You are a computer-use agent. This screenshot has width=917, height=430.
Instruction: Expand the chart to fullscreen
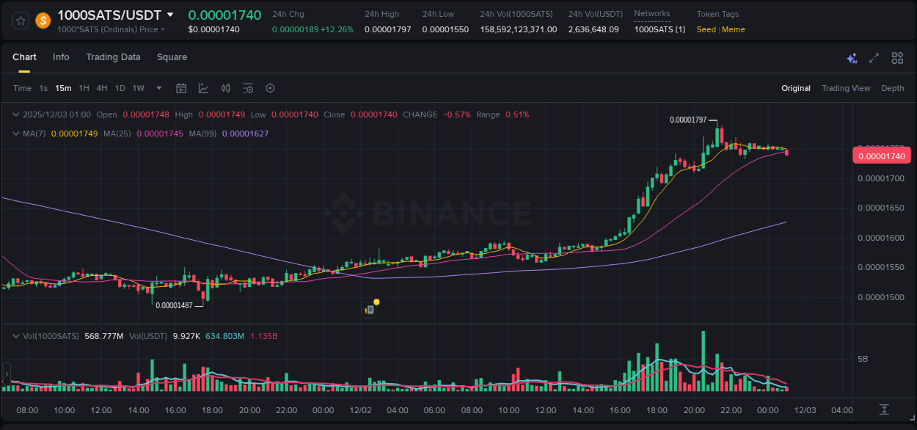[873, 57]
